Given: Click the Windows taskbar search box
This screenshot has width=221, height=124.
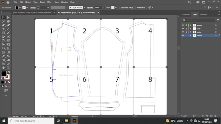Looking at the screenshot, I should pos(31,121).
